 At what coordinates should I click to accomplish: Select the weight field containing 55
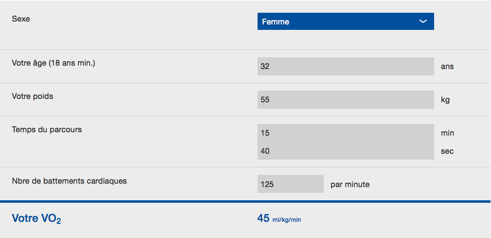[x=346, y=100]
